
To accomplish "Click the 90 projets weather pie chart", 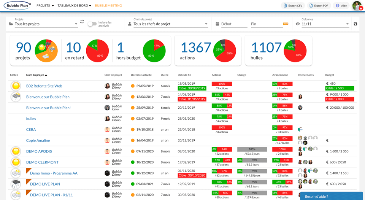I will (x=46, y=51).
